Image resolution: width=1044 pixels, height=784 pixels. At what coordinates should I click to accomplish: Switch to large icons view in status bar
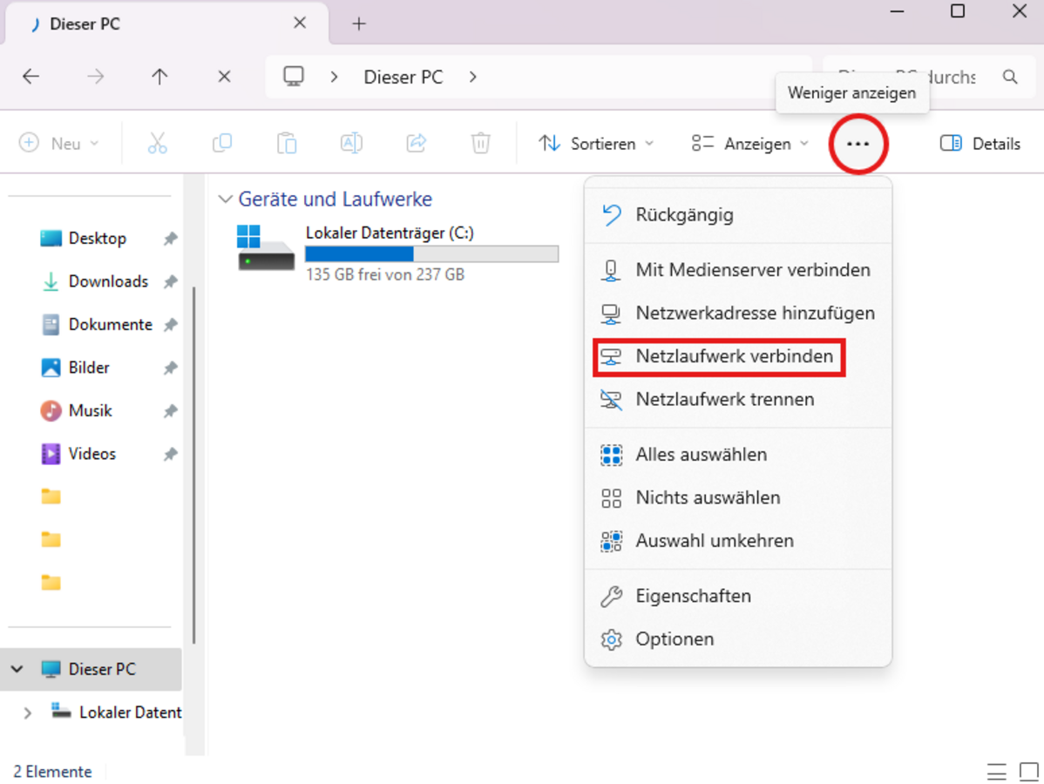[1029, 772]
